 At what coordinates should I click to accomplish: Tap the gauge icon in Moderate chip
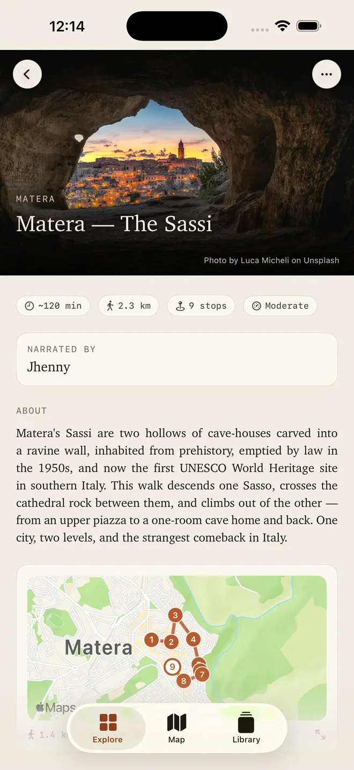[x=256, y=306]
